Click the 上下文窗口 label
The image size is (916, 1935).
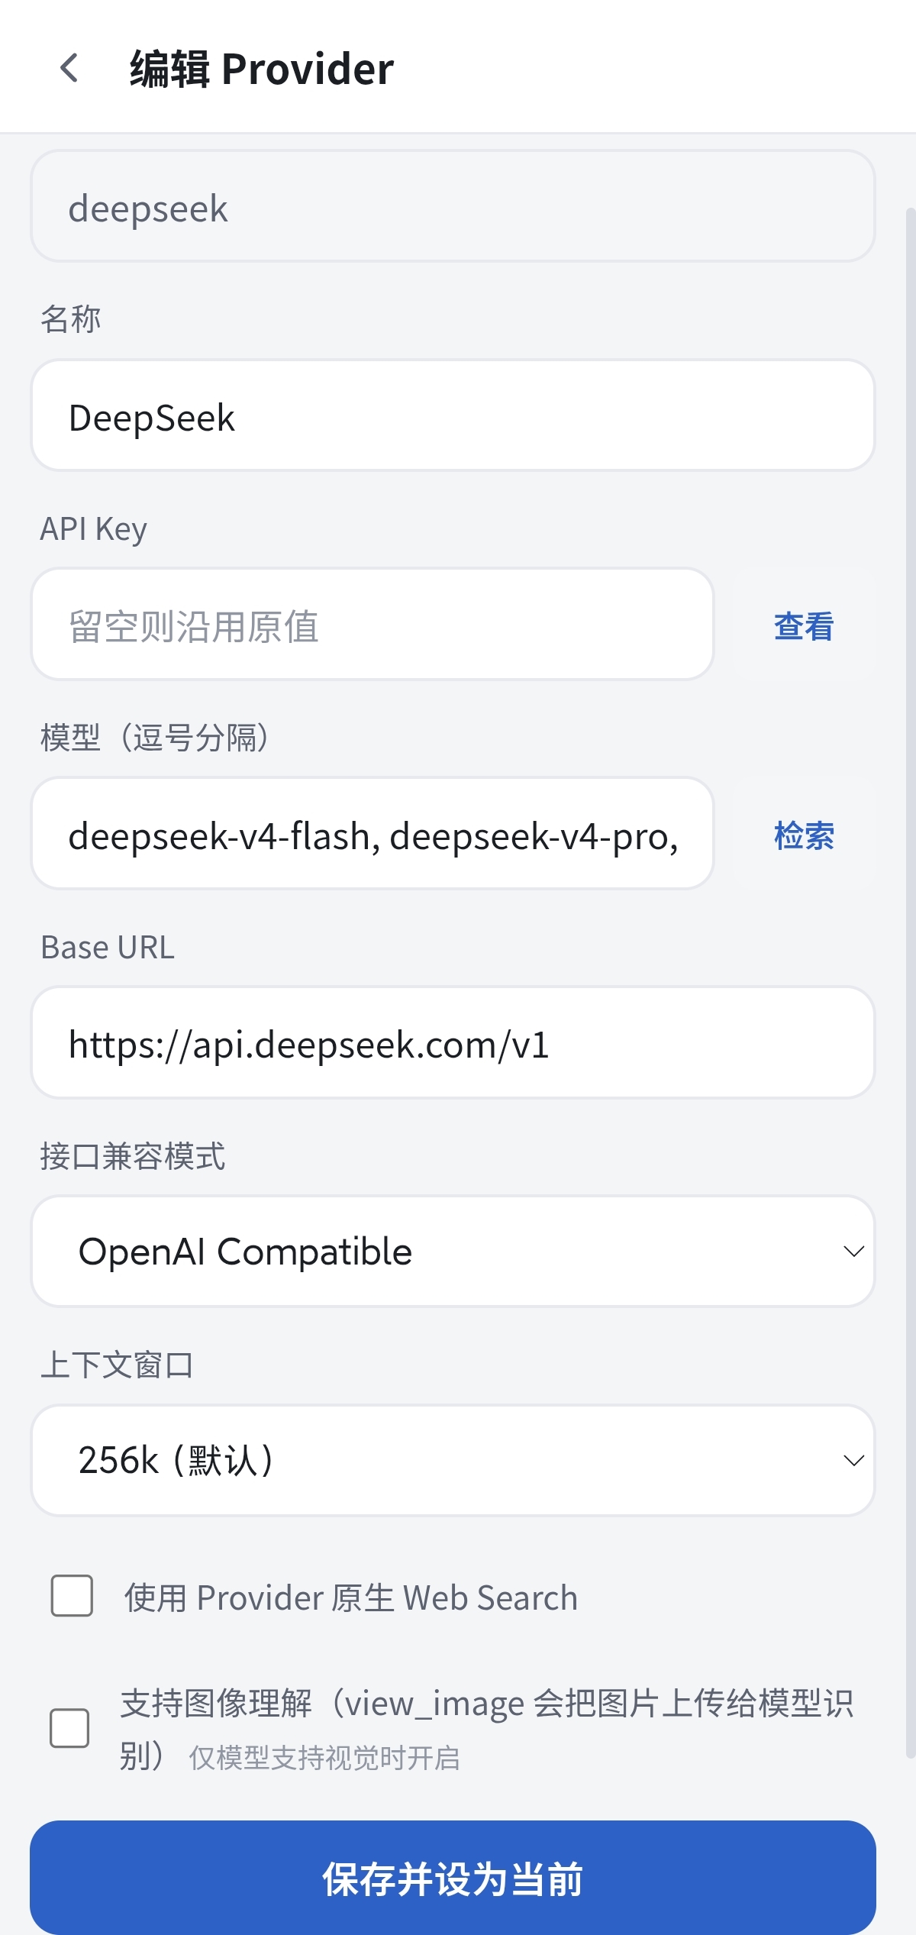[117, 1365]
